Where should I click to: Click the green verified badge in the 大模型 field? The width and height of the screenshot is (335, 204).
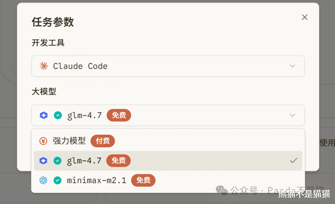[x=57, y=115]
